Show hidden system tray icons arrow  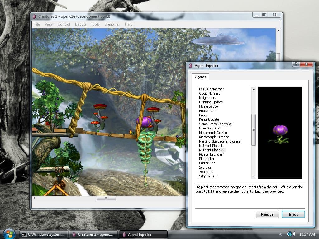point(281,234)
